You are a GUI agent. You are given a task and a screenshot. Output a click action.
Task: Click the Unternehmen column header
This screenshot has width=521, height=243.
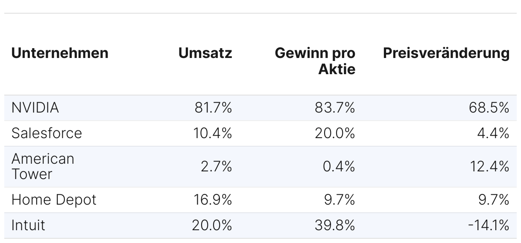click(60, 53)
